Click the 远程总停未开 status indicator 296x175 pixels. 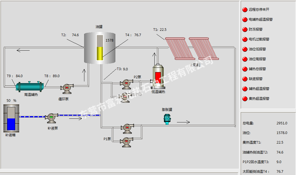tap(245, 10)
